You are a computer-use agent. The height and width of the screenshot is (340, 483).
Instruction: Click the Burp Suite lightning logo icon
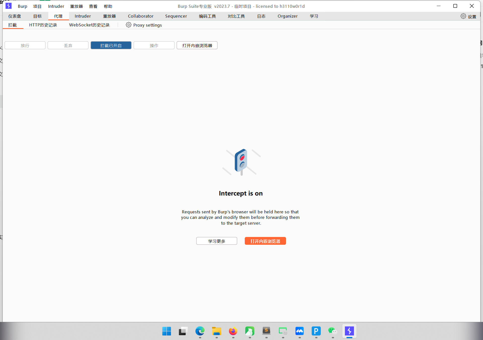9,6
